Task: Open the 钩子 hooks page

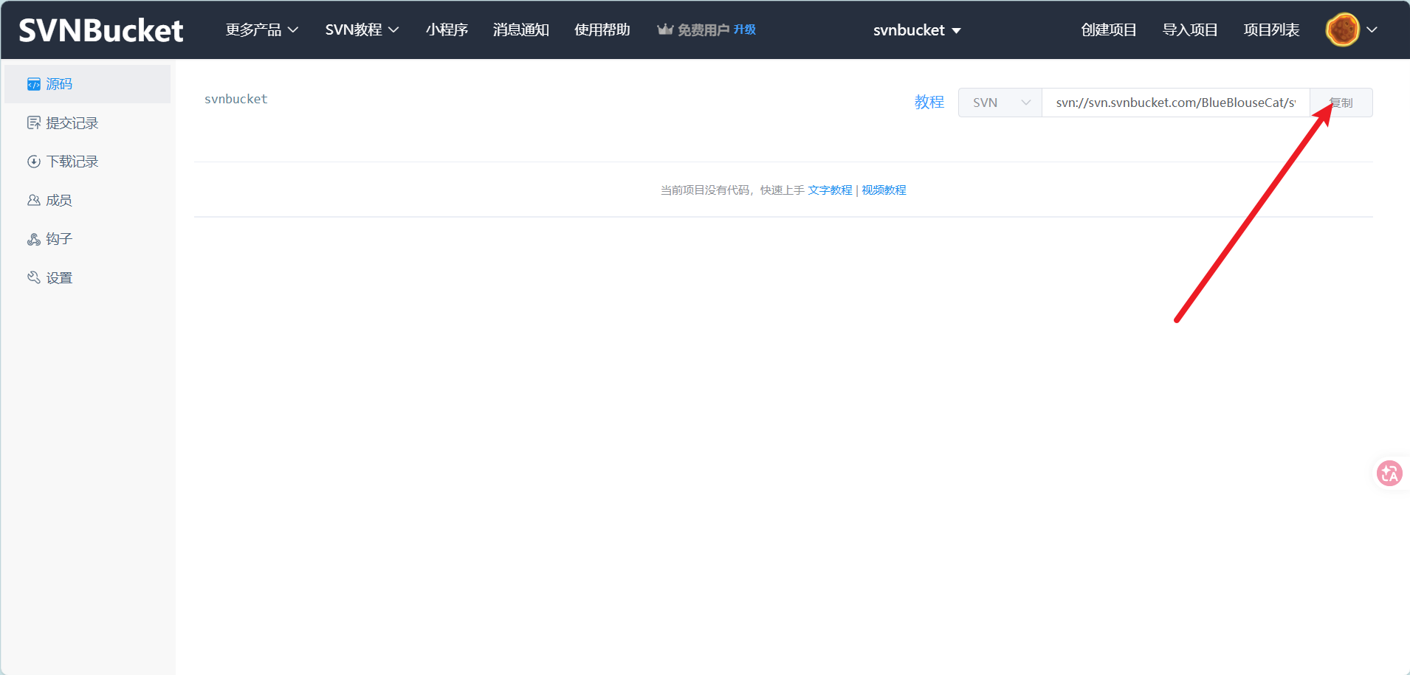Action: 59,239
